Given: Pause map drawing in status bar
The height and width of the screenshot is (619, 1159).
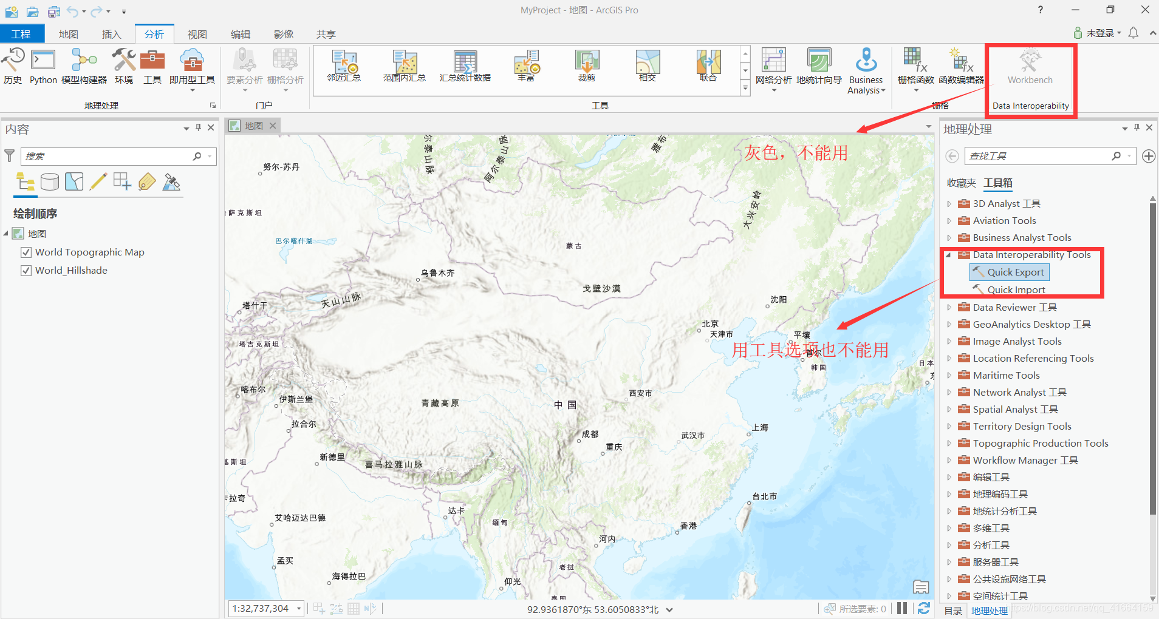Looking at the screenshot, I should coord(902,608).
